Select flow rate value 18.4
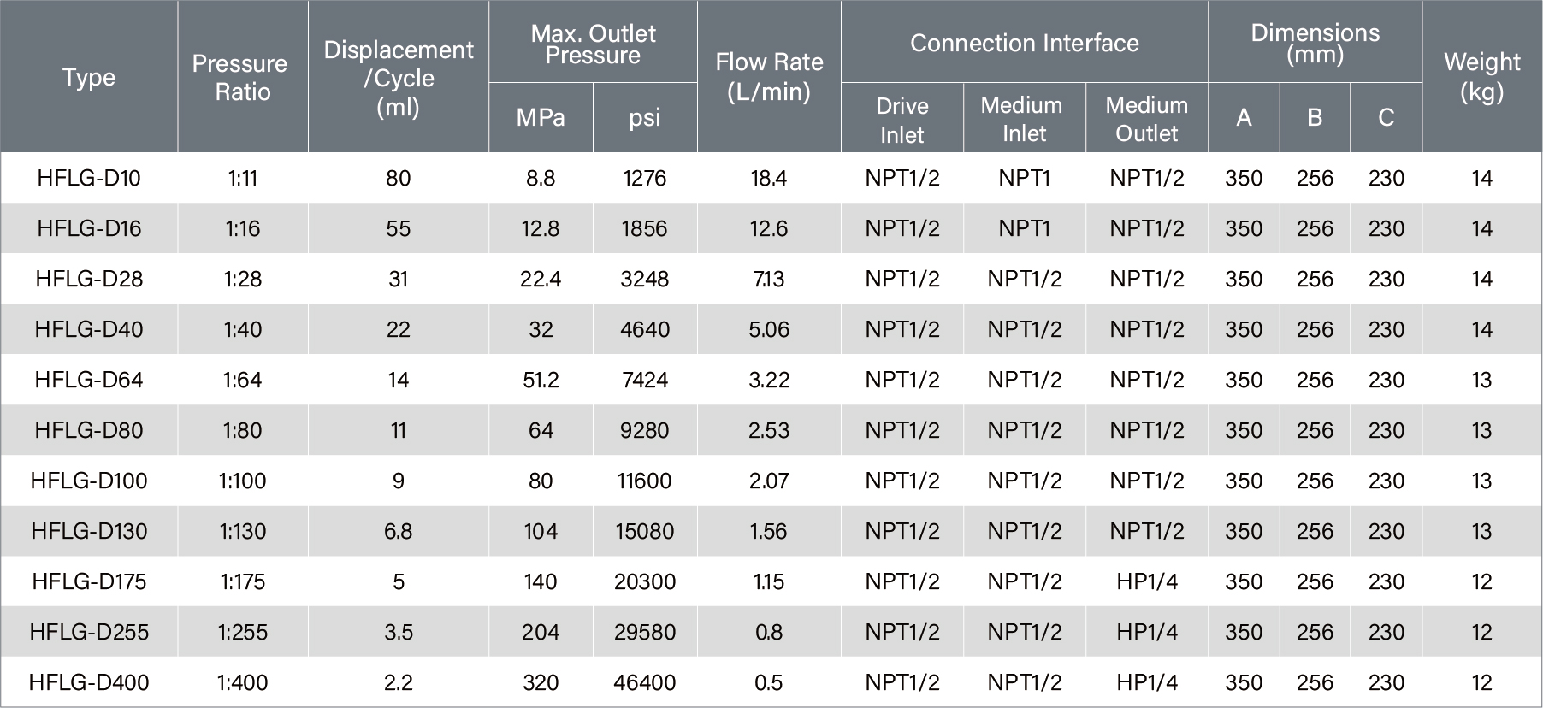 click(x=769, y=178)
